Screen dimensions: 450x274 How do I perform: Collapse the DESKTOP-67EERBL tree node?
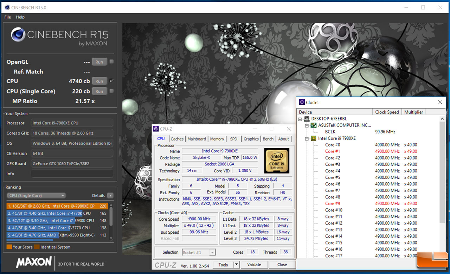pos(300,119)
